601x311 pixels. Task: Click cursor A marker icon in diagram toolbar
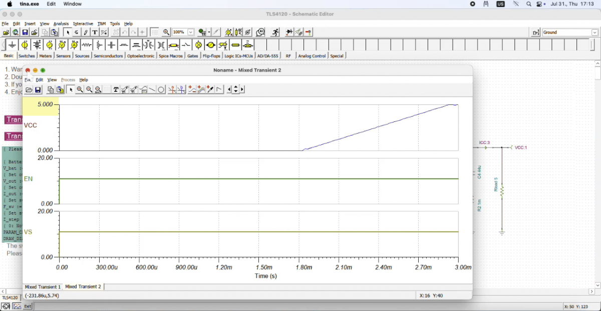point(172,90)
